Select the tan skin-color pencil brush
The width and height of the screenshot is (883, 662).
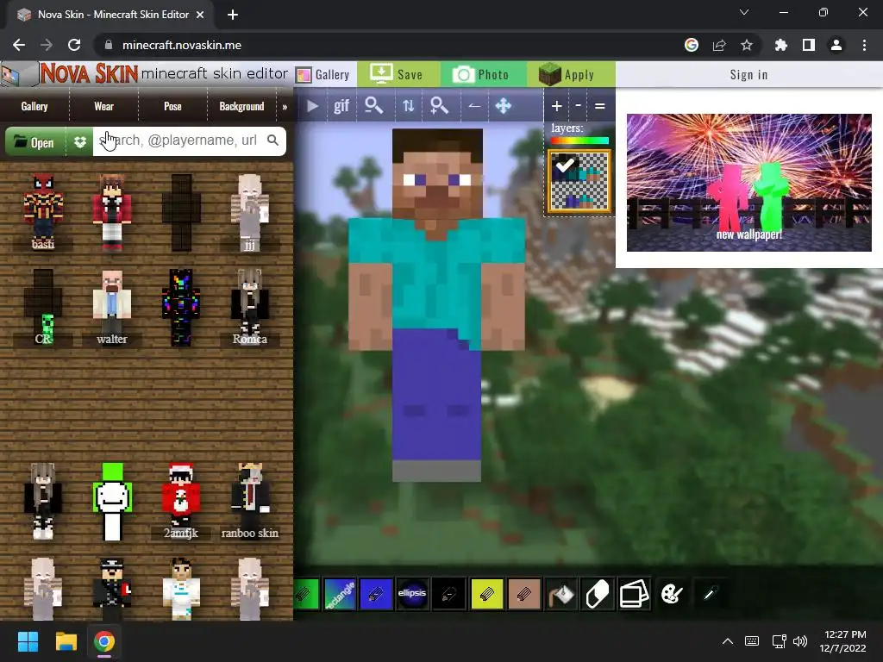pyautogui.click(x=524, y=594)
